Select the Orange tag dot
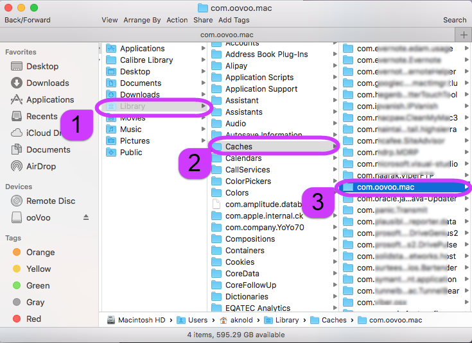 click(15, 252)
